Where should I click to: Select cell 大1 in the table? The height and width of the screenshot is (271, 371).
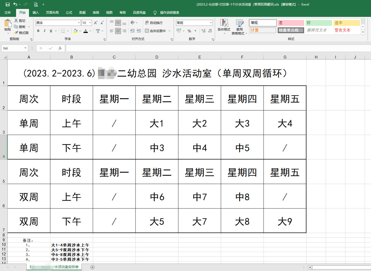coord(157,123)
